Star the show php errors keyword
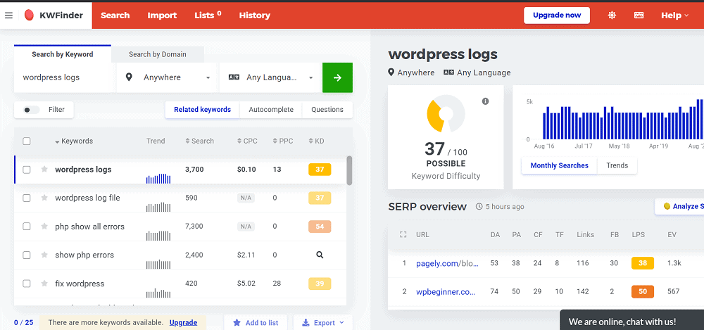The image size is (704, 330). pyautogui.click(x=44, y=255)
